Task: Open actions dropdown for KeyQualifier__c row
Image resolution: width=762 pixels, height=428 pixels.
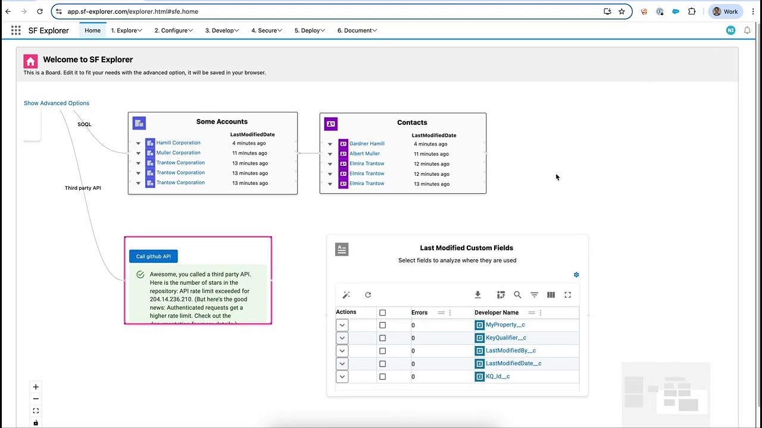Action: 342,338
